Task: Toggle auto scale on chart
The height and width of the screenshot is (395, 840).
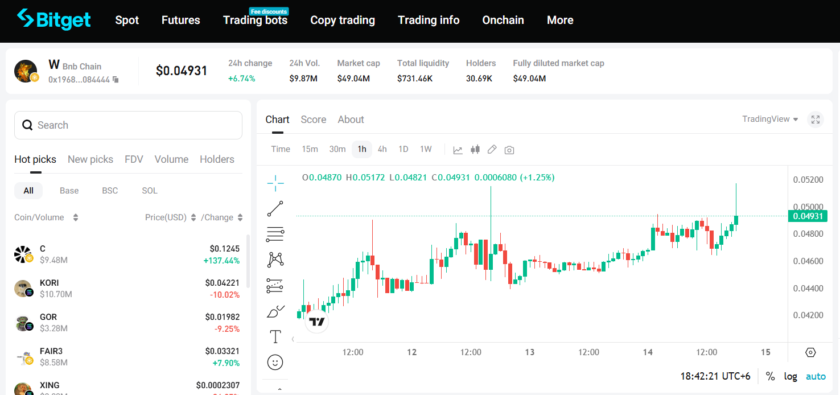Action: pos(816,376)
